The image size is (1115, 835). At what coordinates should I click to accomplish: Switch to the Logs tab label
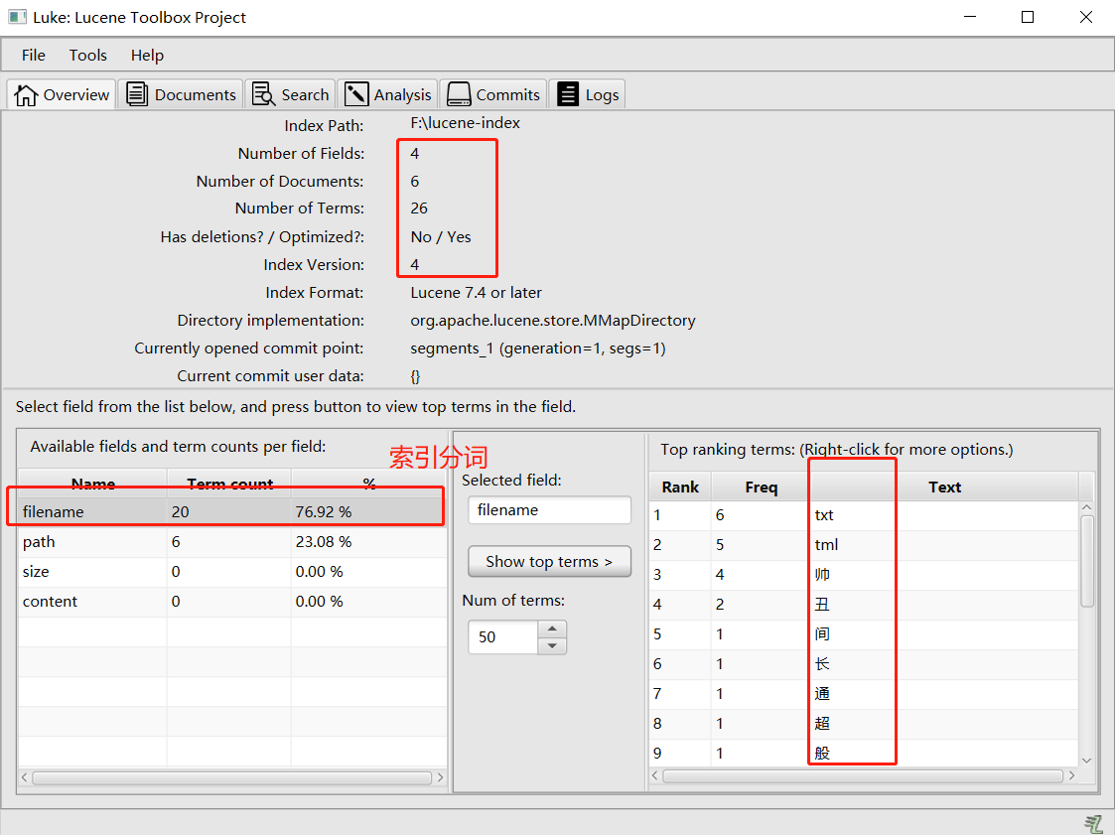[x=602, y=94]
